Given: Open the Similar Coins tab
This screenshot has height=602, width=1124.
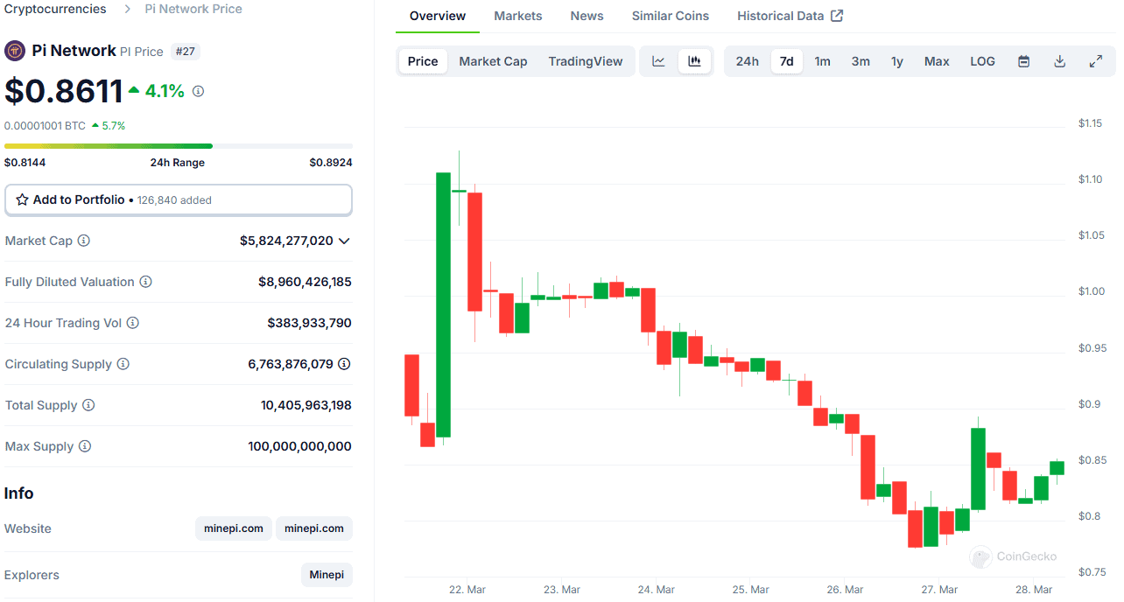Looking at the screenshot, I should pyautogui.click(x=671, y=16).
